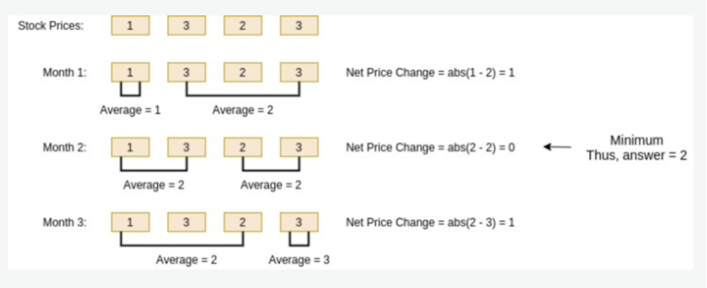Select the box containing 2 in Month 3 row

pyautogui.click(x=243, y=223)
